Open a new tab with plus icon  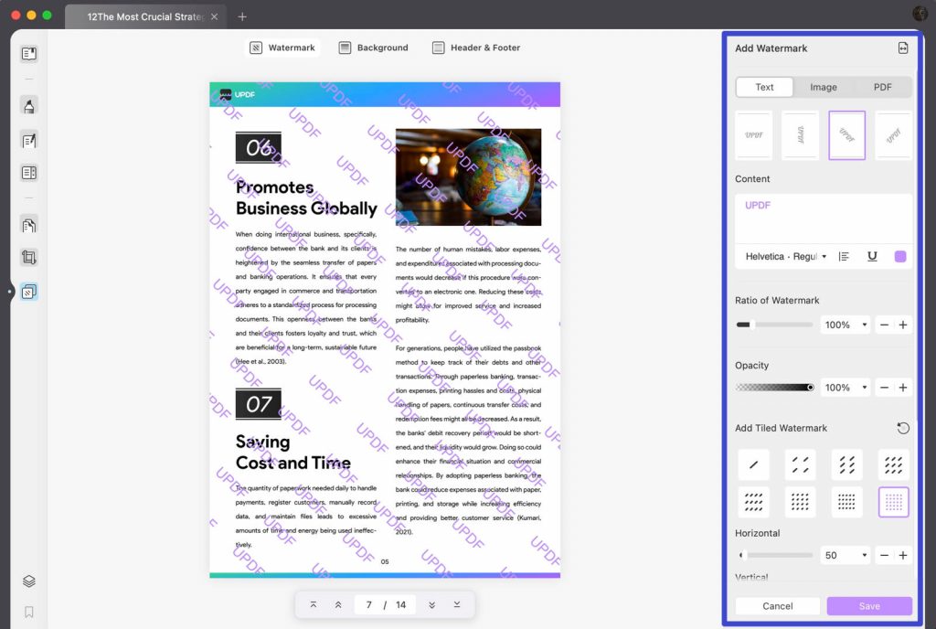click(241, 16)
